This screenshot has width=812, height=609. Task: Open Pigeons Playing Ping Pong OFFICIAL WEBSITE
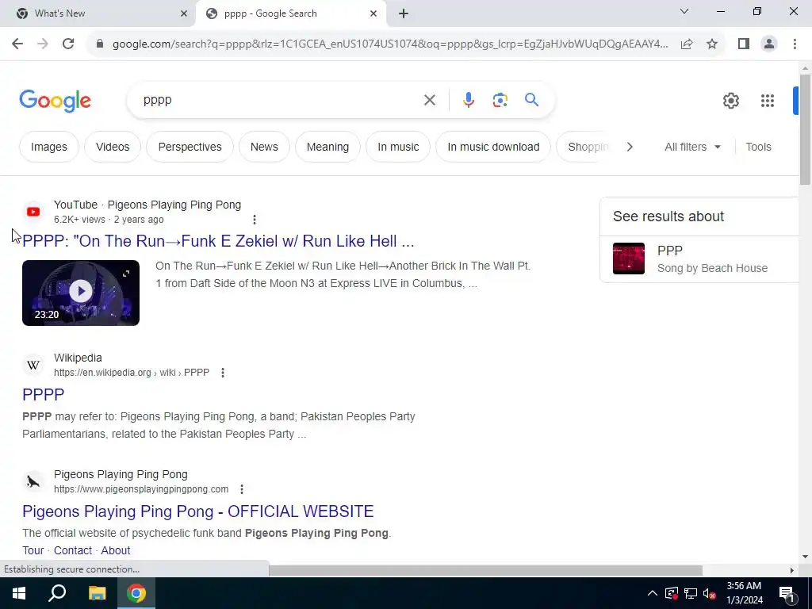tap(197, 511)
